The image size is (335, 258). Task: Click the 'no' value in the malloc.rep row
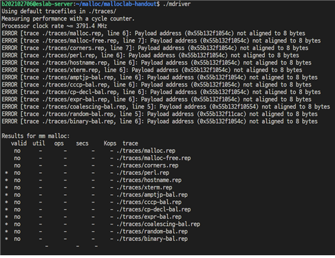pyautogui.click(x=17, y=151)
